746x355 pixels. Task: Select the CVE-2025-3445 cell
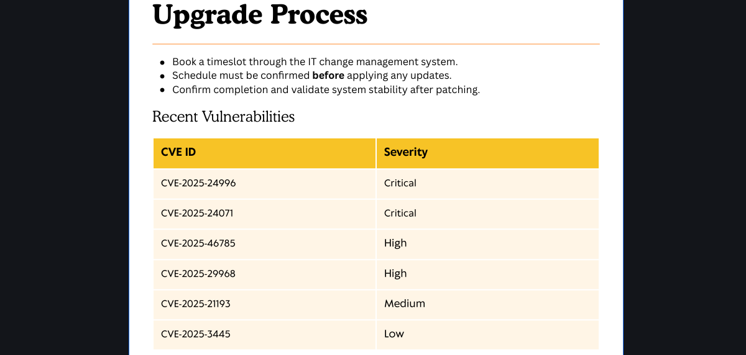click(195, 334)
